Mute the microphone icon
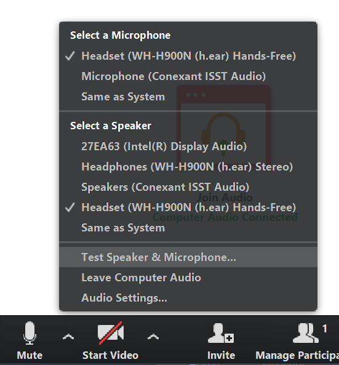 click(30, 333)
